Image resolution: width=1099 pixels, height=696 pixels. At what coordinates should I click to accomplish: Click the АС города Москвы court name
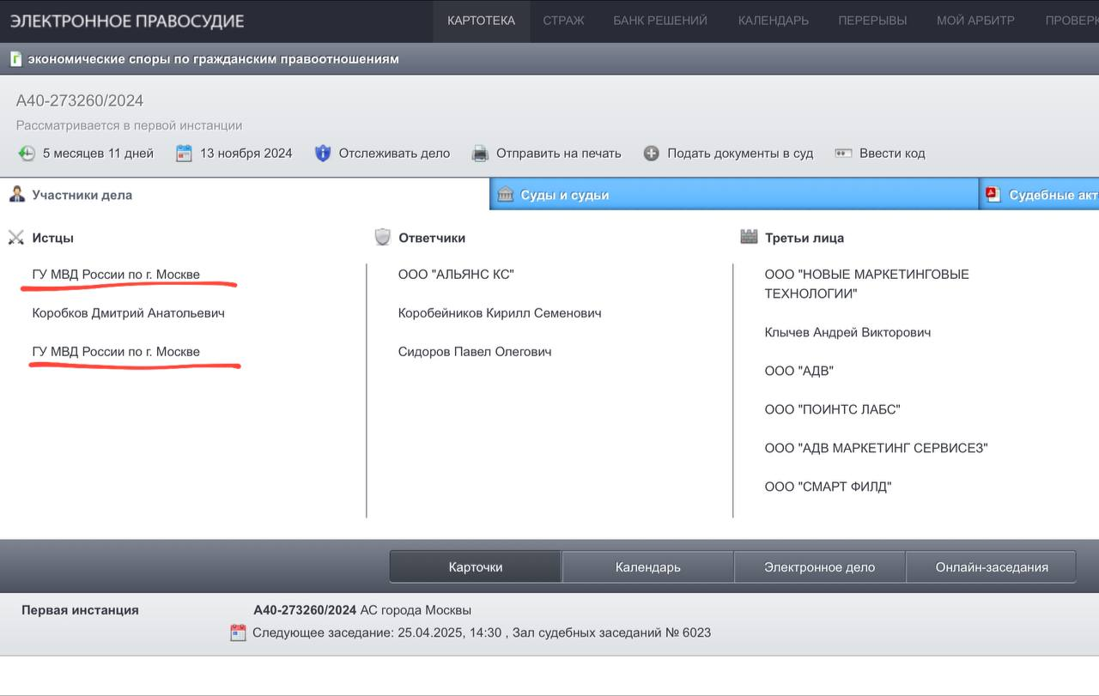click(x=416, y=610)
